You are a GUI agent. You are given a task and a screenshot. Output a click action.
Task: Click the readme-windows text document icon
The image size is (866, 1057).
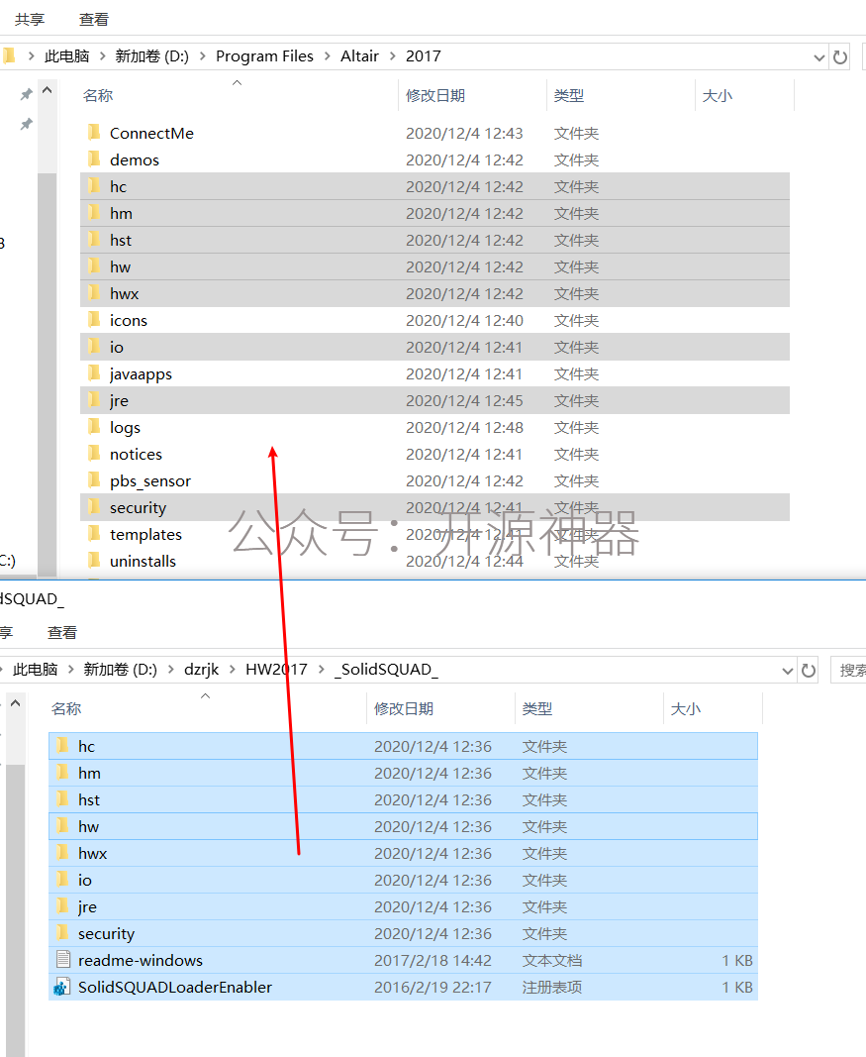point(62,959)
